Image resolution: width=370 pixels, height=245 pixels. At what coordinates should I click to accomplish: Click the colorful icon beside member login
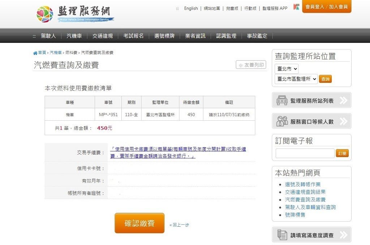coord(296,7)
